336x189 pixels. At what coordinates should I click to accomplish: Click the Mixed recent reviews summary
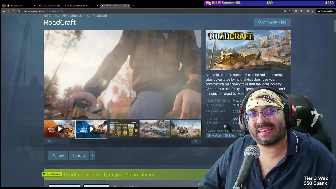[x=237, y=101]
